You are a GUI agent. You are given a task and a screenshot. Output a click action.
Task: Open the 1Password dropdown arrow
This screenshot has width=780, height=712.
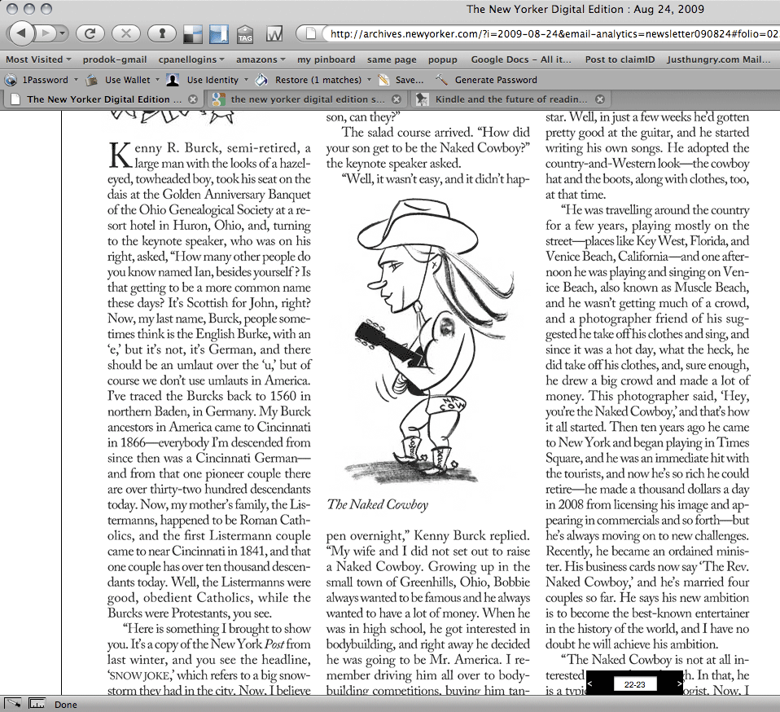click(76, 80)
